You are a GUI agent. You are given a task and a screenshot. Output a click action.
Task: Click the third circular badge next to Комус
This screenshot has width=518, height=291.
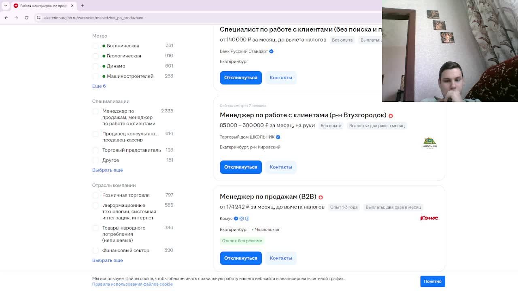click(247, 219)
